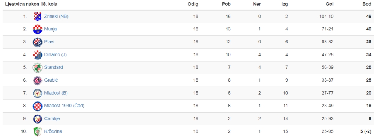Viewport: 377px width, 139px height.
Task: Open the Munja team link
Action: coord(51,29)
